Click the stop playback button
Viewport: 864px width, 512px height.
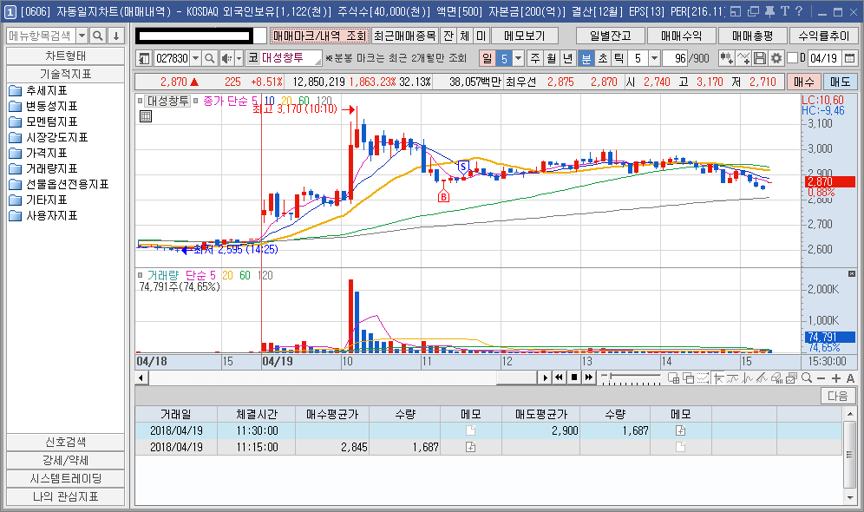point(573,377)
